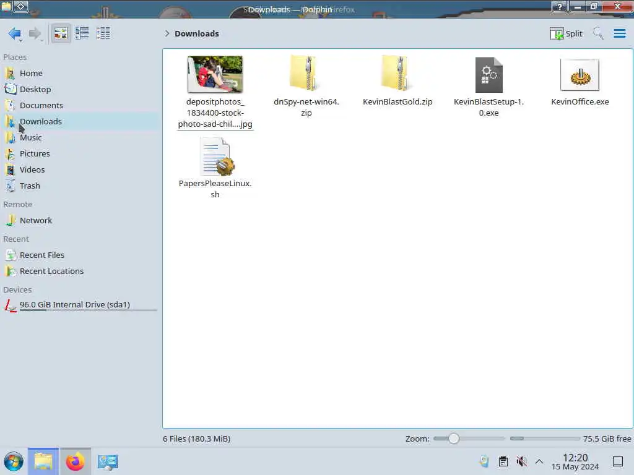Click the muted volume tray icon
This screenshot has width=634, height=475.
click(x=521, y=461)
